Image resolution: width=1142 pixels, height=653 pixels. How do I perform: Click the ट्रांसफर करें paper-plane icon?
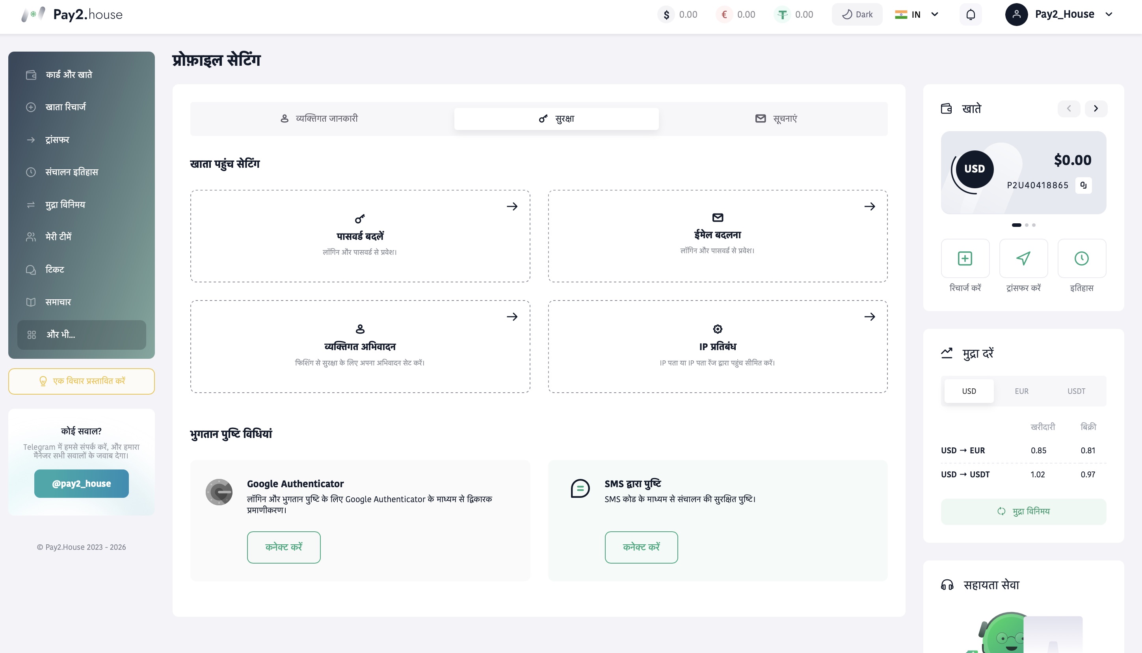tap(1023, 258)
